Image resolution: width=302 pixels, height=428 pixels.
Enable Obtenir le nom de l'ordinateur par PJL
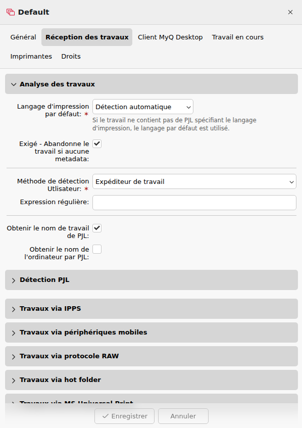[97, 249]
